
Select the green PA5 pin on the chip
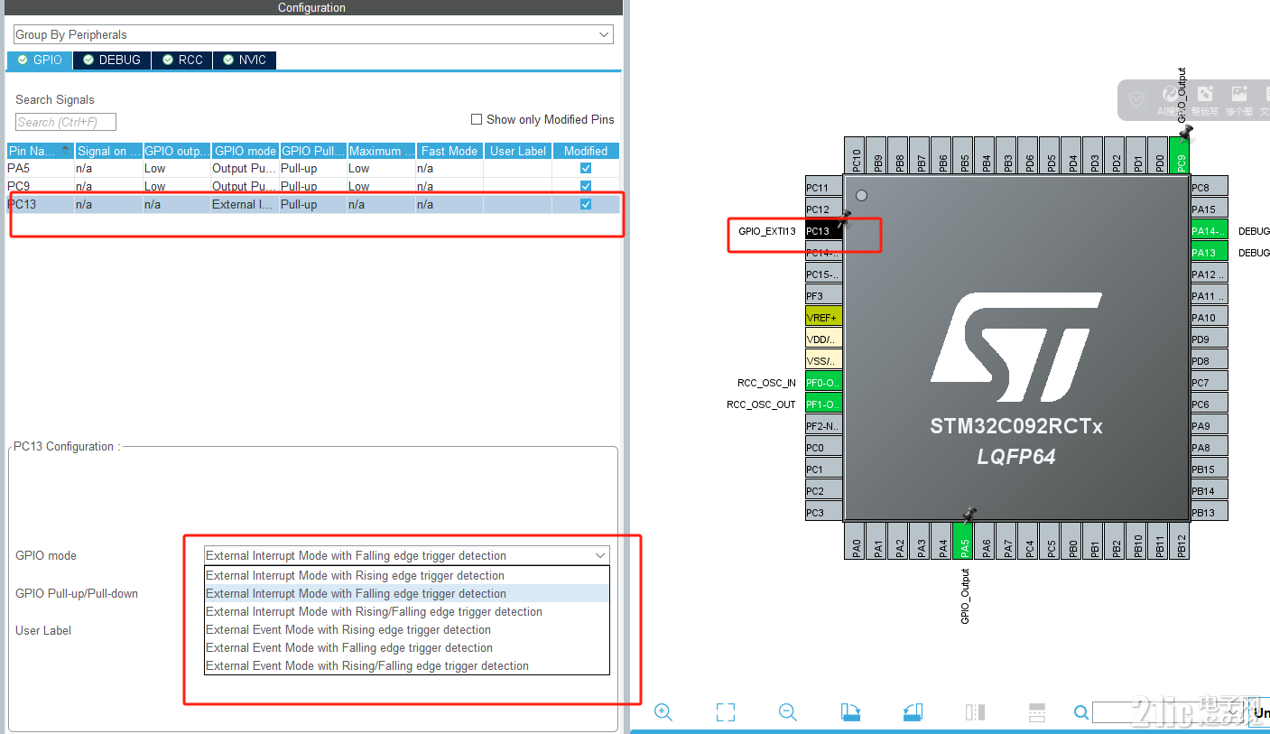point(964,540)
